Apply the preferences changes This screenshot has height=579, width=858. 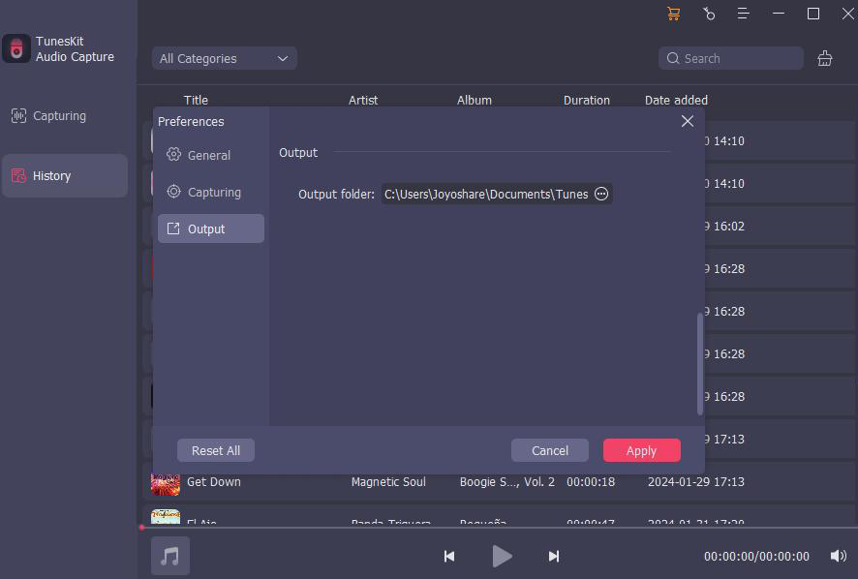pyautogui.click(x=642, y=450)
